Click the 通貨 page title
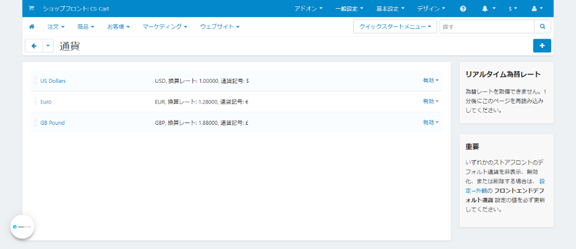Screen dimensions: 576x249 [70, 46]
